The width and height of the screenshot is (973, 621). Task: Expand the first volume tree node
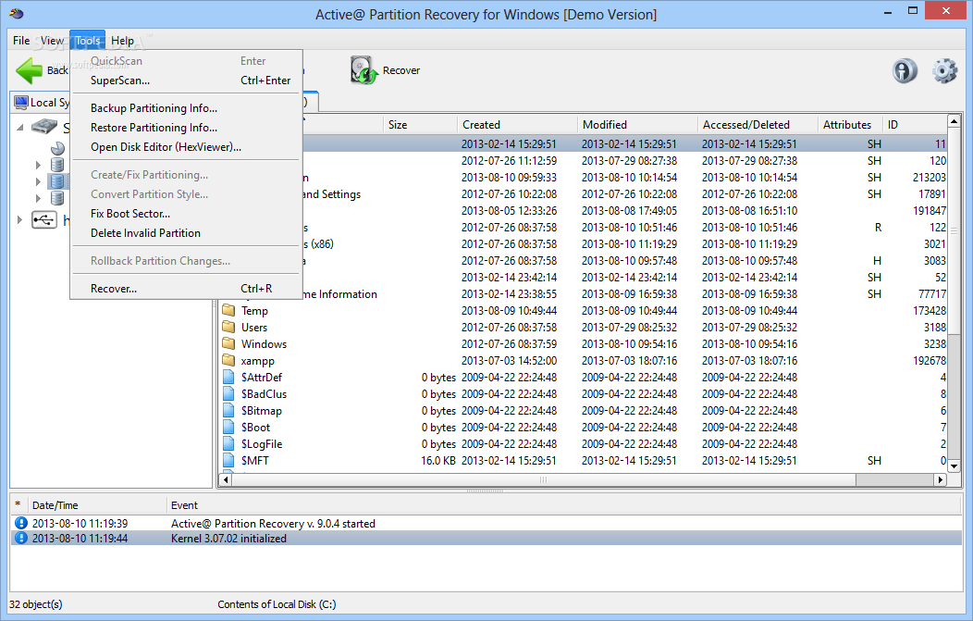pos(38,165)
